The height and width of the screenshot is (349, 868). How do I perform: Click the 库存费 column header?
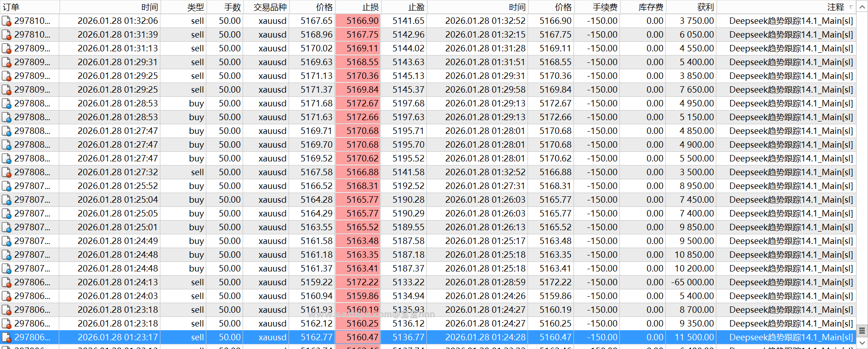(x=643, y=7)
